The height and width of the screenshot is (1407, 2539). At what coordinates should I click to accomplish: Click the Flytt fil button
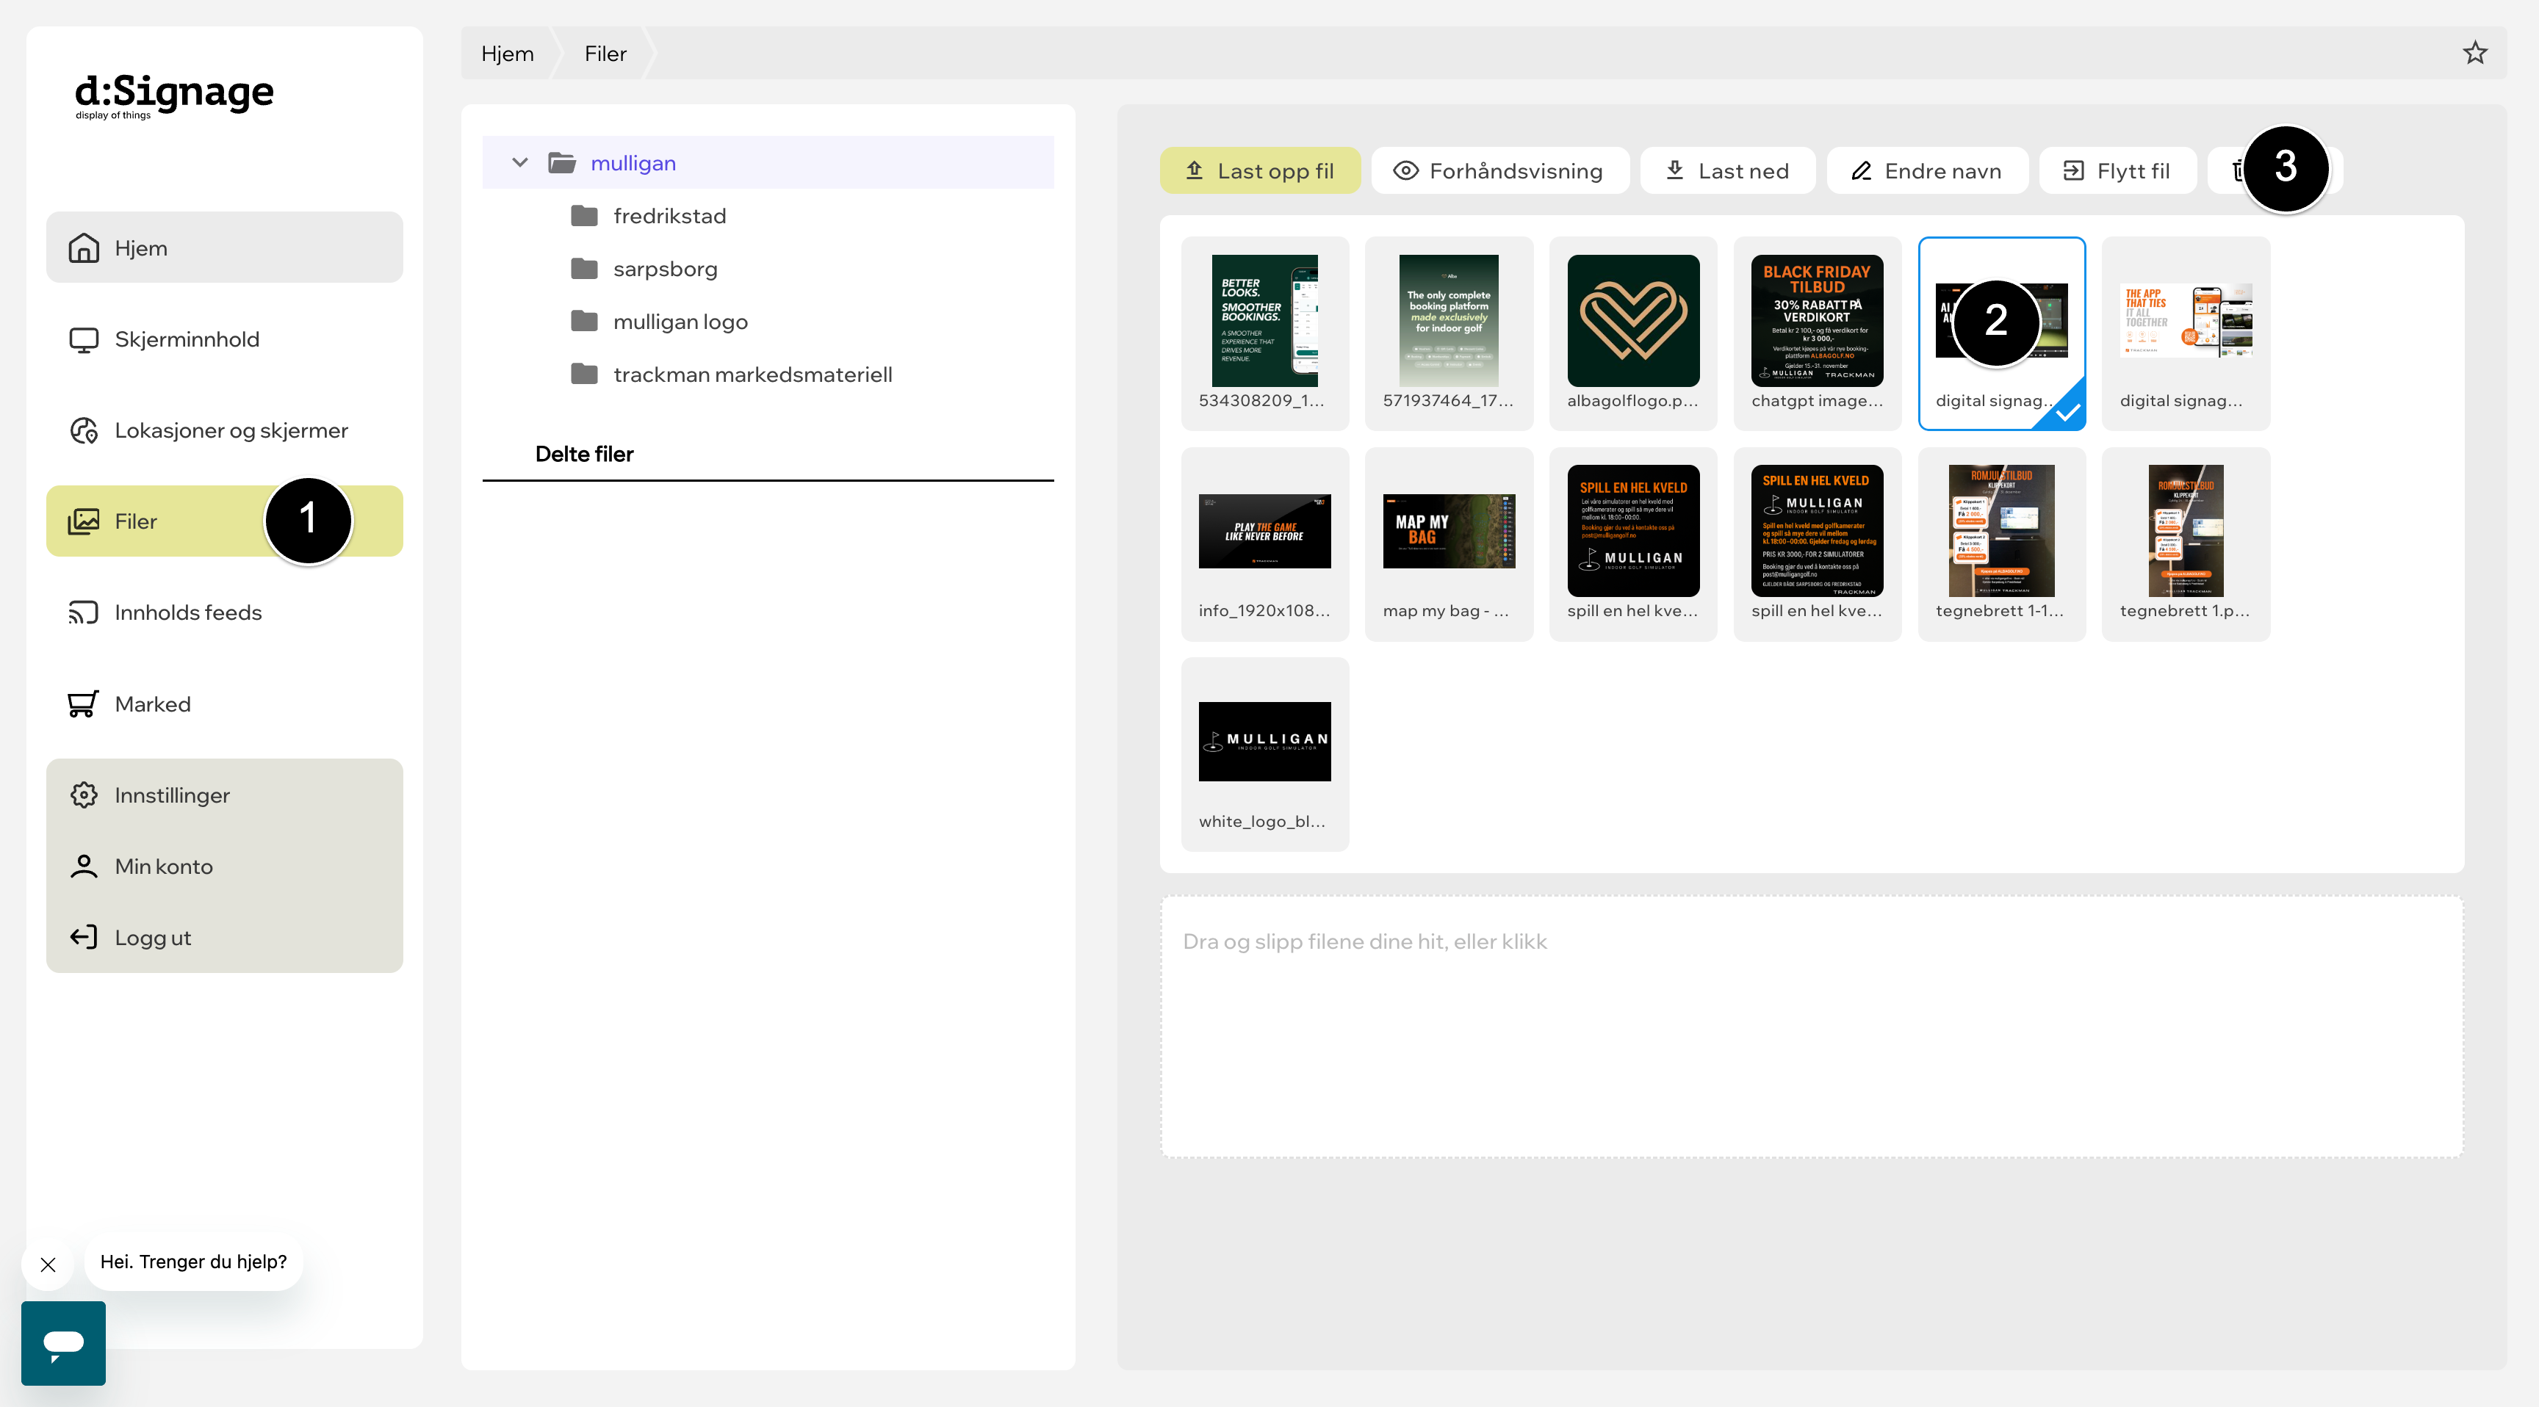point(2117,170)
